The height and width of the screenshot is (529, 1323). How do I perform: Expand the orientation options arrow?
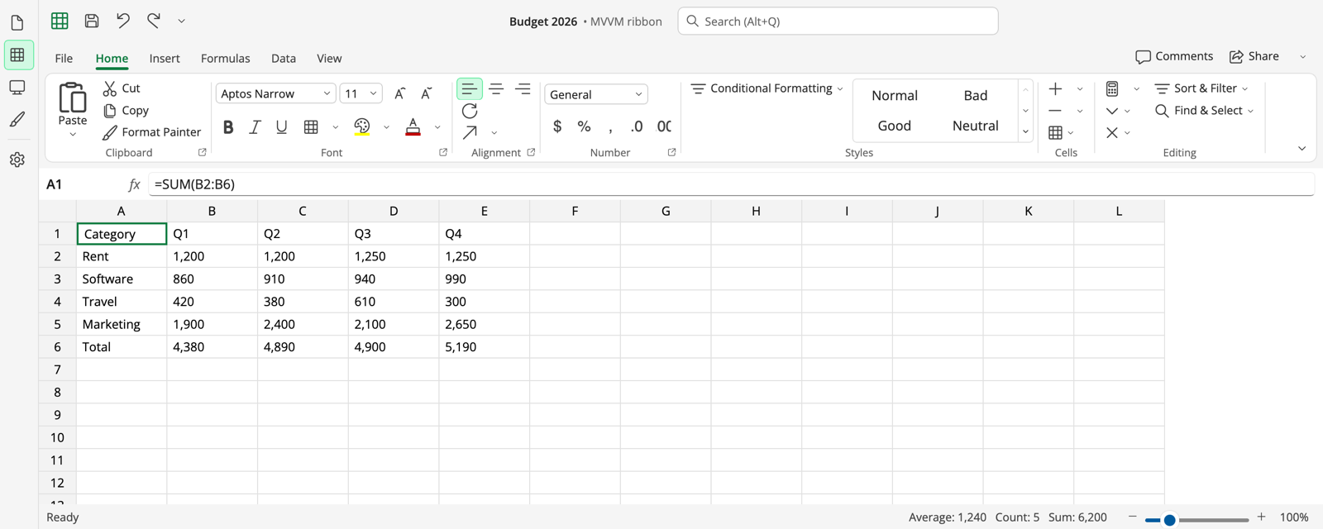(494, 132)
